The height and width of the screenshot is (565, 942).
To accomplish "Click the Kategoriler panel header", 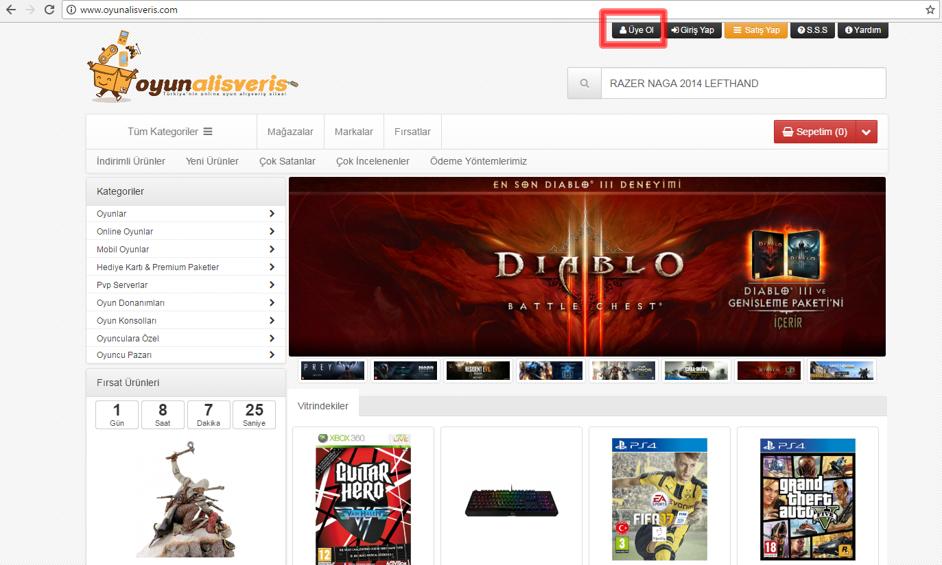I will [186, 191].
